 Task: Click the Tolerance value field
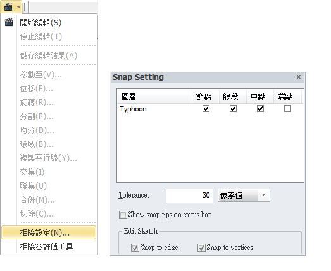[x=189, y=196]
